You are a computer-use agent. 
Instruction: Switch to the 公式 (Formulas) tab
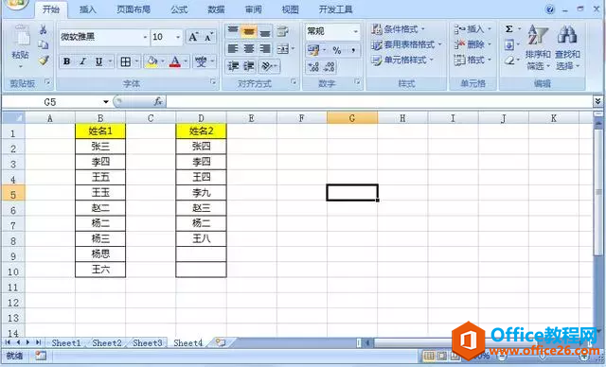[x=179, y=9]
